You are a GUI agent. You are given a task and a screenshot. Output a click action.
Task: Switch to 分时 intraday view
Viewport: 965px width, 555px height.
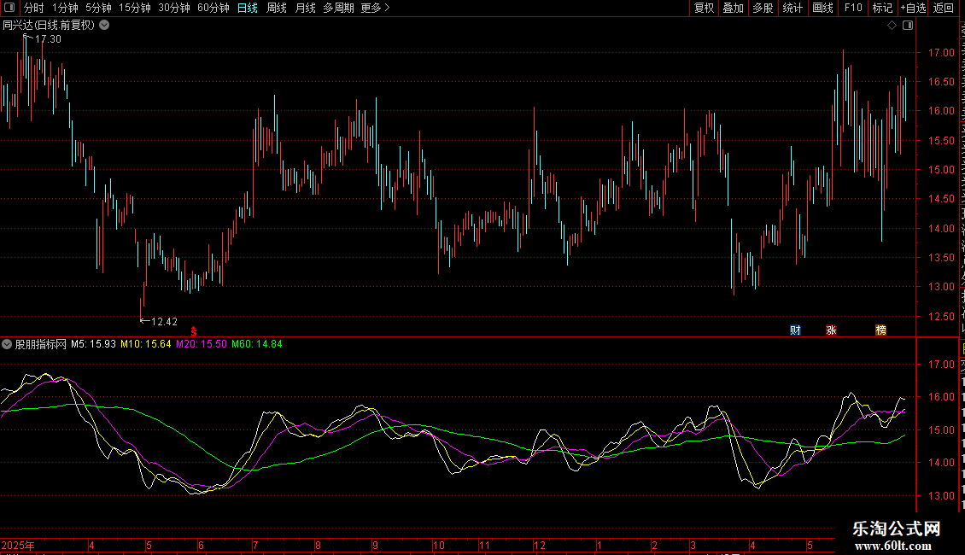pyautogui.click(x=34, y=8)
